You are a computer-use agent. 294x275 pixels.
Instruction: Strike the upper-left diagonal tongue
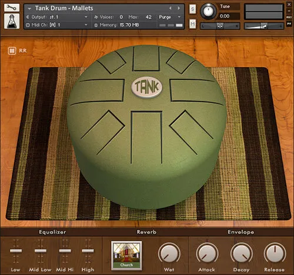[x=112, y=62]
